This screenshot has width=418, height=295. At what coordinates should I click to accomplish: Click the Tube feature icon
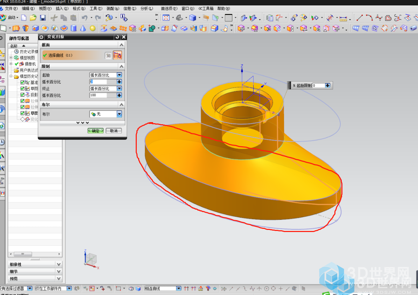[413, 28]
